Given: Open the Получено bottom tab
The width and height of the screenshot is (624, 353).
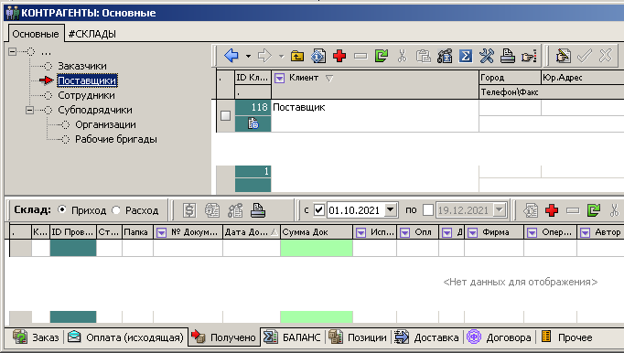Looking at the screenshot, I should pos(223,337).
